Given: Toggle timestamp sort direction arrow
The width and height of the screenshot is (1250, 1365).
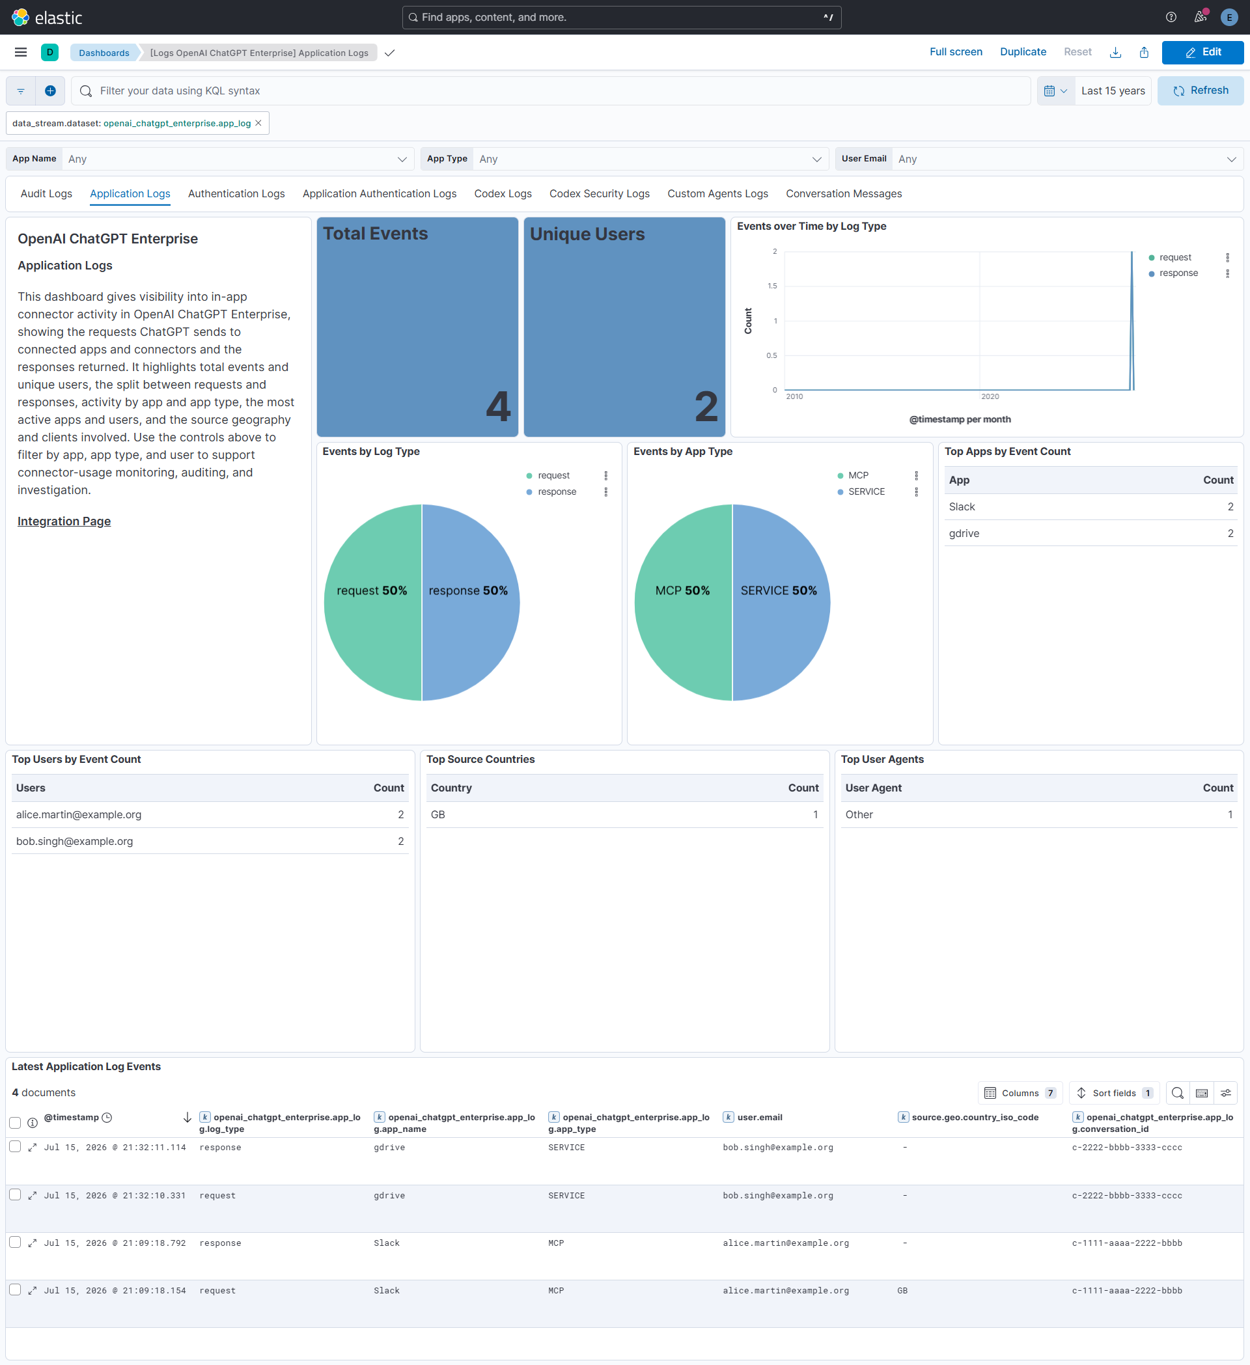Looking at the screenshot, I should [x=187, y=1117].
